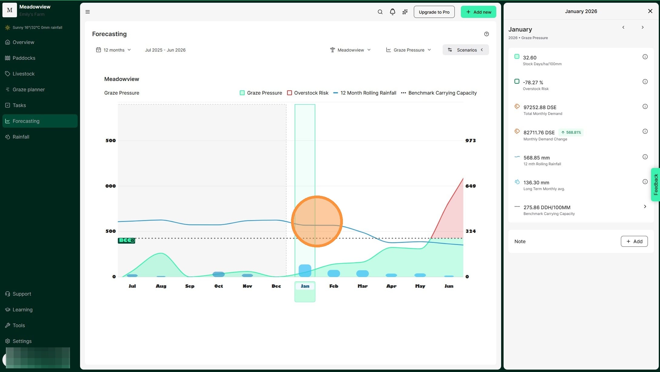
Task: Go to next month in panel
Action: coord(642,27)
